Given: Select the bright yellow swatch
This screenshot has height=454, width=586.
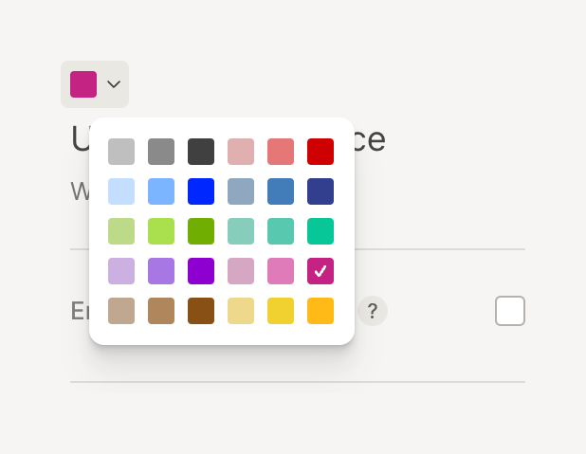Looking at the screenshot, I should point(281,311).
